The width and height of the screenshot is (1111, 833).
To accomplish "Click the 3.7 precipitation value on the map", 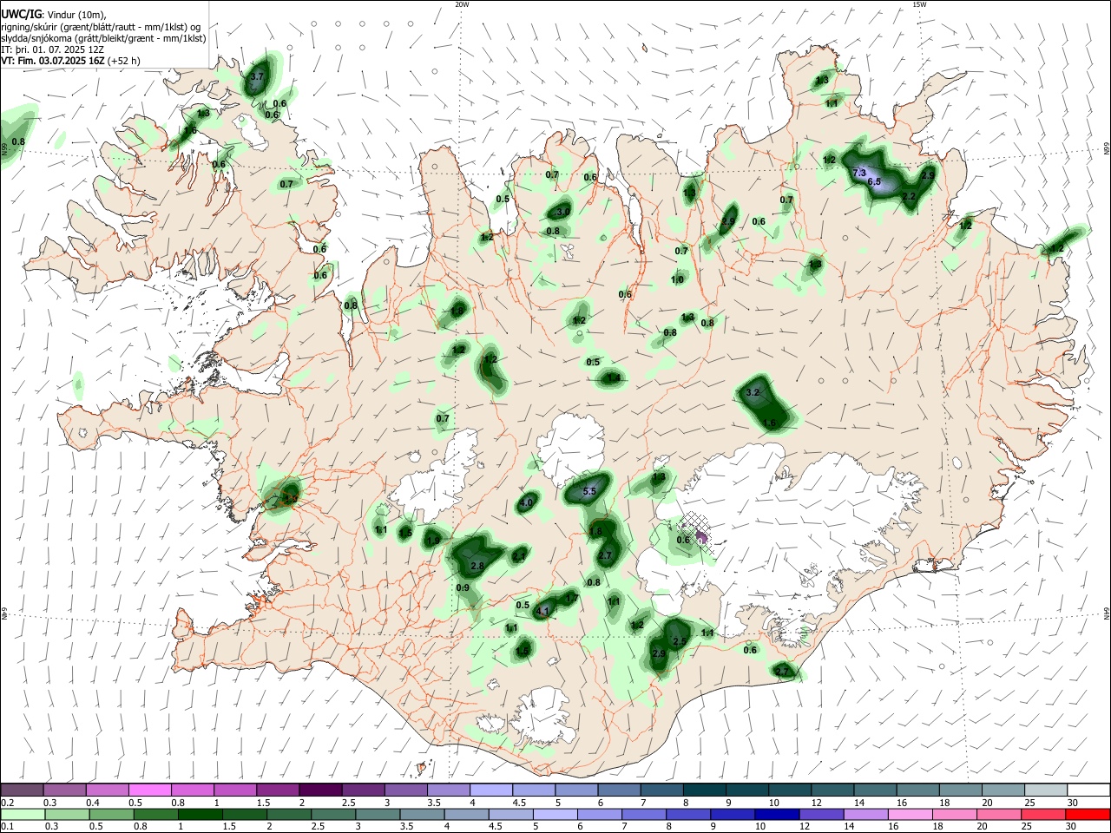I will coord(256,77).
